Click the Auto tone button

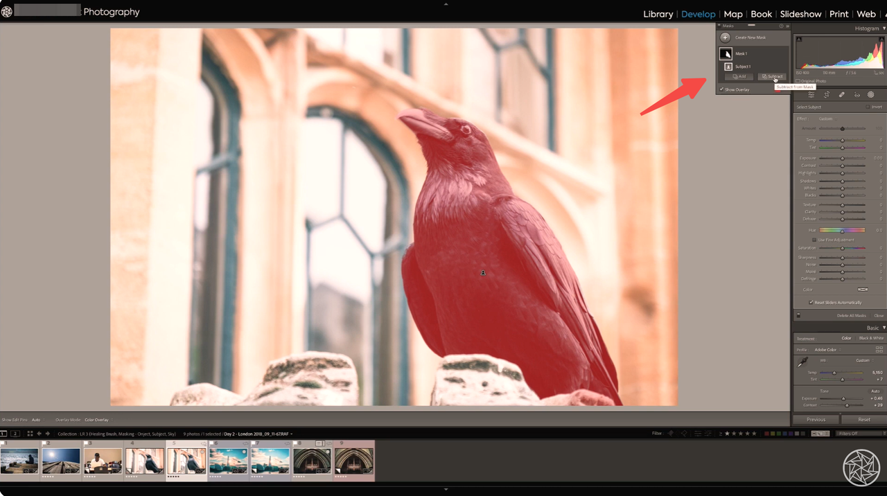(875, 391)
